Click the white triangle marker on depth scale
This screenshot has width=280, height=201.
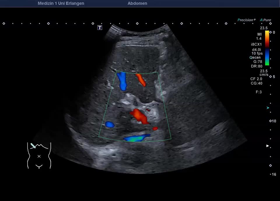(268, 146)
